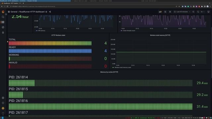Open dashboard settings gear
The image size is (212, 119).
[170, 12]
